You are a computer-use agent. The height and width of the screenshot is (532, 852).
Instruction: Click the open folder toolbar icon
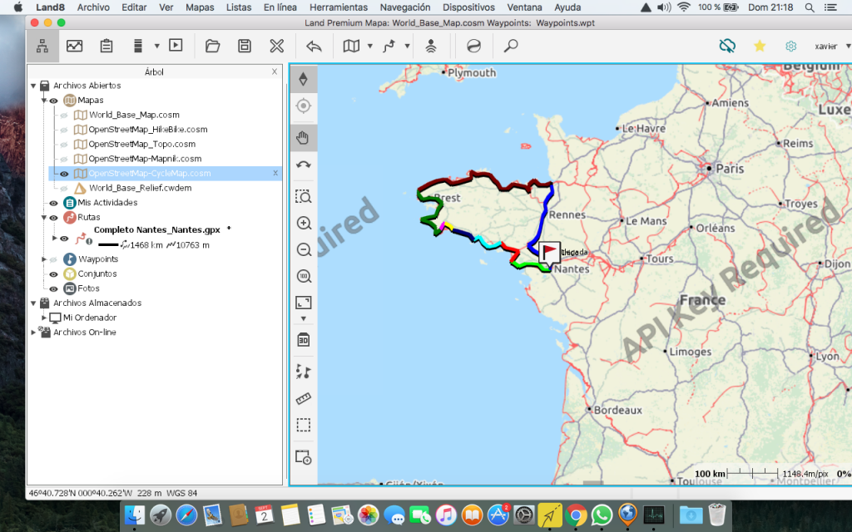[x=212, y=46]
